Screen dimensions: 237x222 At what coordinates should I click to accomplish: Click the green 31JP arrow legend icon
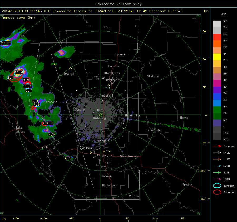[217, 172]
